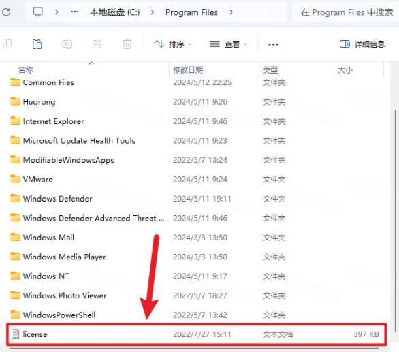Screen dimensions: 399x352
Task: Select the Common Files folder icon
Action: click(15, 82)
